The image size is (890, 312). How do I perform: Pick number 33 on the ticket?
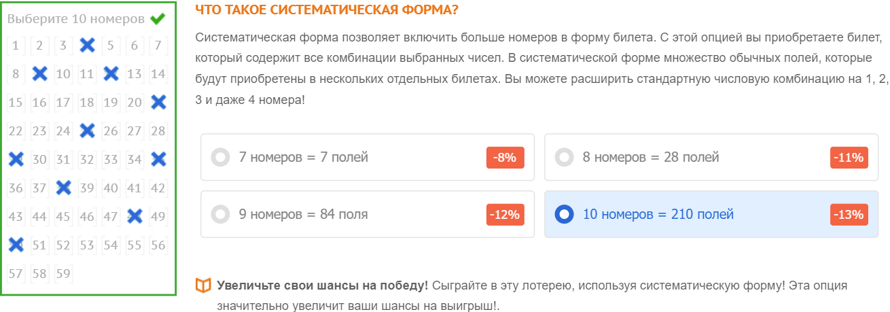point(111,159)
